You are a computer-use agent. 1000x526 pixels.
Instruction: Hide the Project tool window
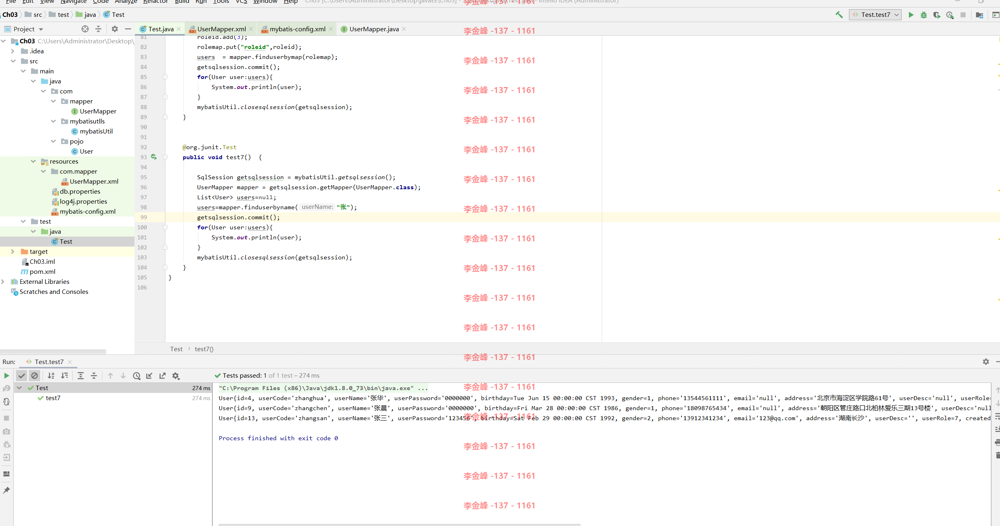click(x=128, y=29)
